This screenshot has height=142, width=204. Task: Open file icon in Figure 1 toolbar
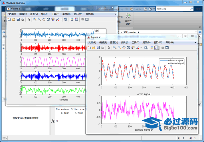pos(13,19)
